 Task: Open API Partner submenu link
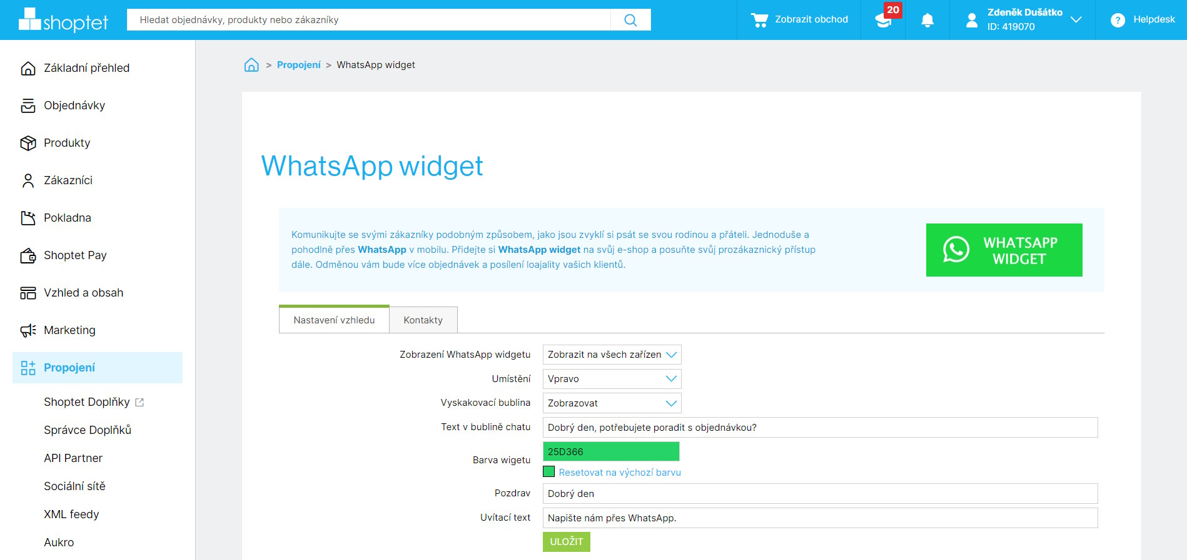(73, 458)
